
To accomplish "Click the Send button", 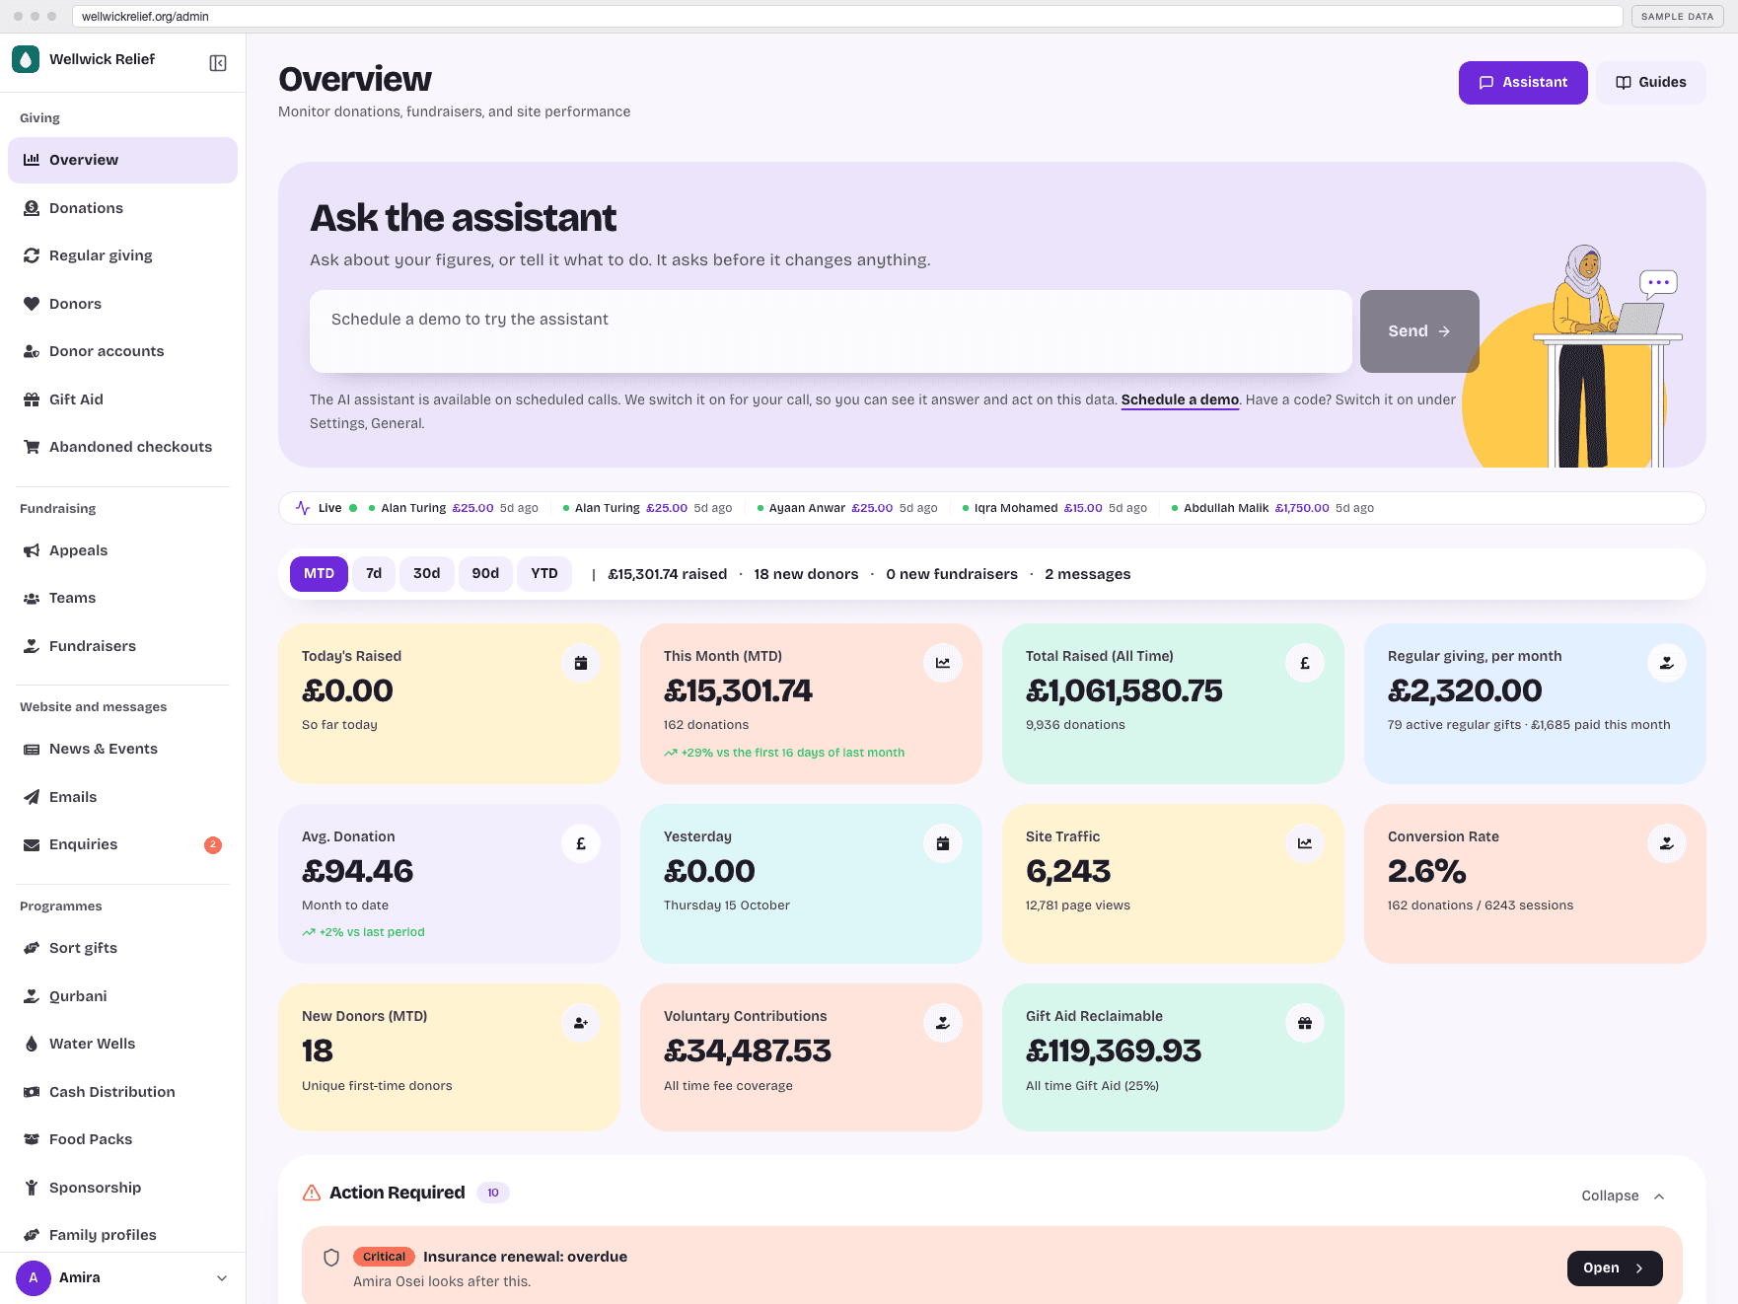I will [x=1419, y=331].
